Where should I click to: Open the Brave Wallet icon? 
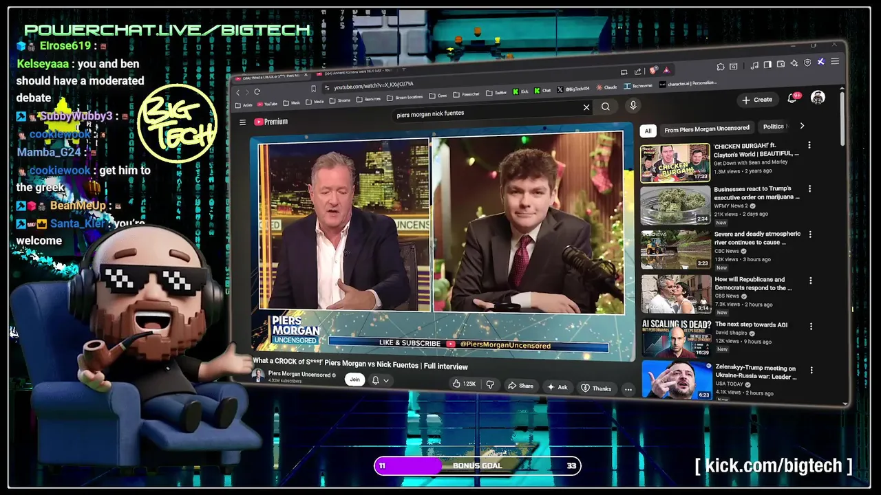pos(781,63)
